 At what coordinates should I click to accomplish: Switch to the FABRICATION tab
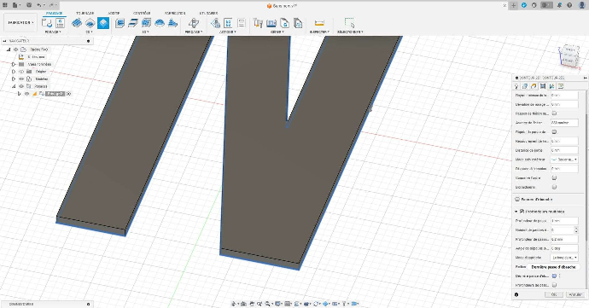coord(175,13)
